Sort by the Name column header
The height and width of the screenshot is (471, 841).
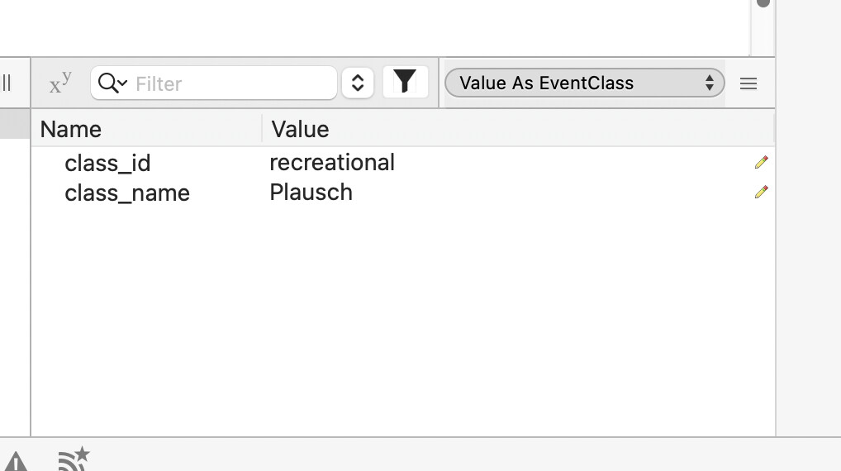[71, 129]
